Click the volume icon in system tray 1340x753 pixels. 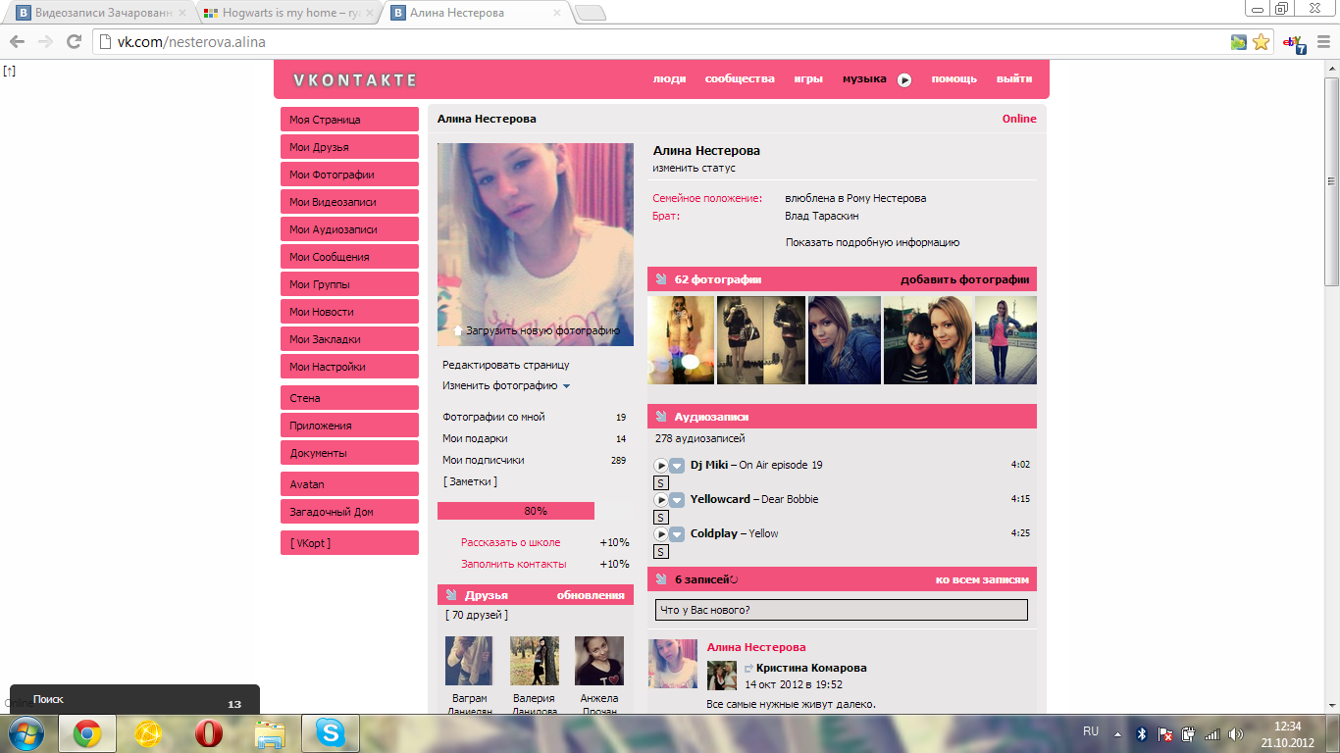[x=1236, y=733]
